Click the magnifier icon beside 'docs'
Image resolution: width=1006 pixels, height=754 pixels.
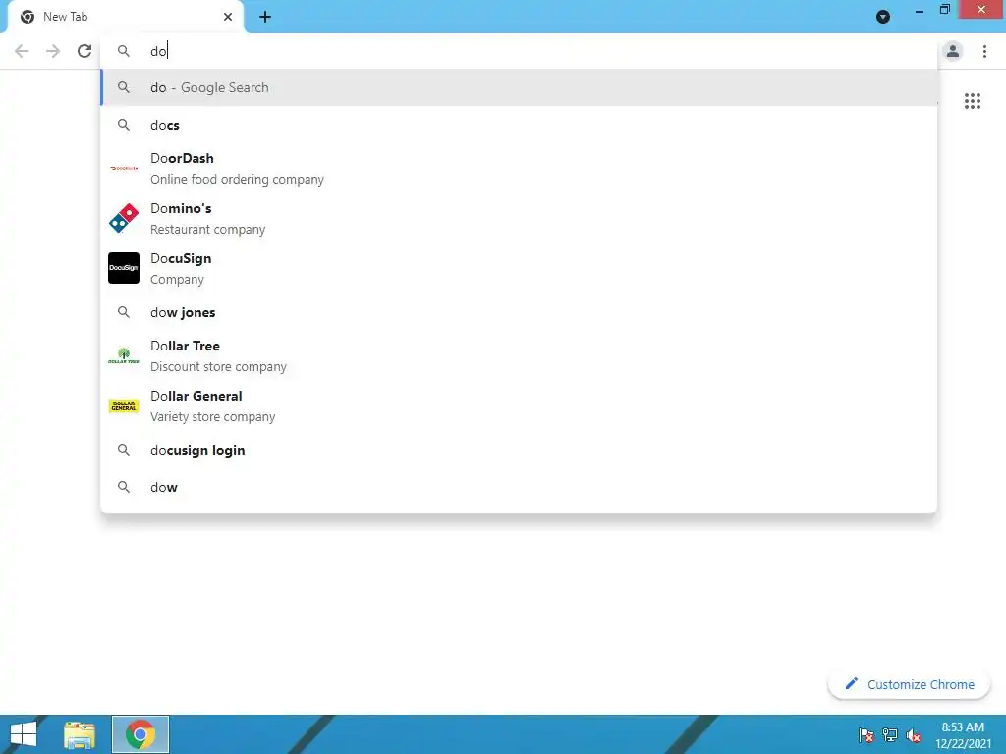point(124,125)
